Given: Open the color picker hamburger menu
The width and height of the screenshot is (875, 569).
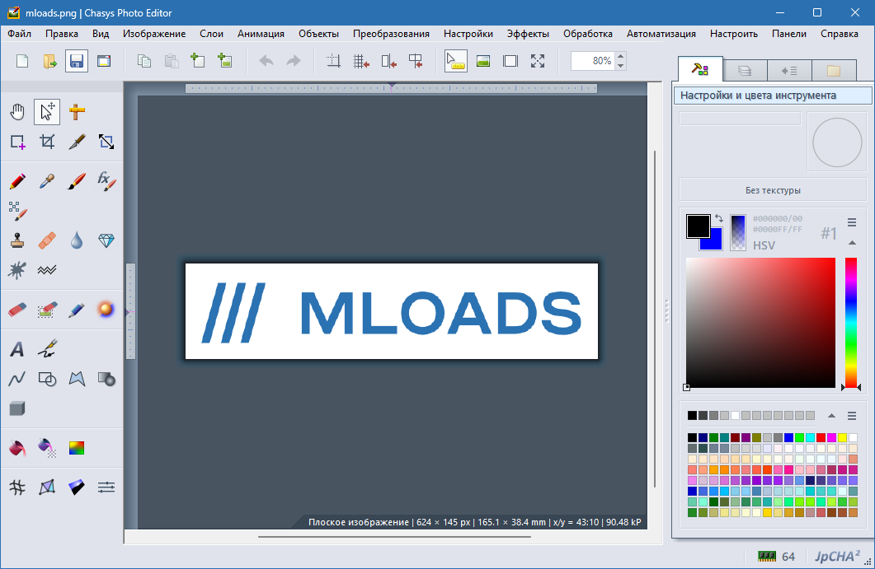Looking at the screenshot, I should coord(852,222).
